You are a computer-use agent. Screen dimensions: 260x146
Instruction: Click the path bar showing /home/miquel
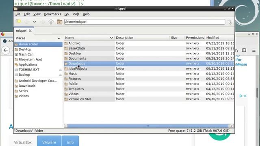tap(145, 21)
